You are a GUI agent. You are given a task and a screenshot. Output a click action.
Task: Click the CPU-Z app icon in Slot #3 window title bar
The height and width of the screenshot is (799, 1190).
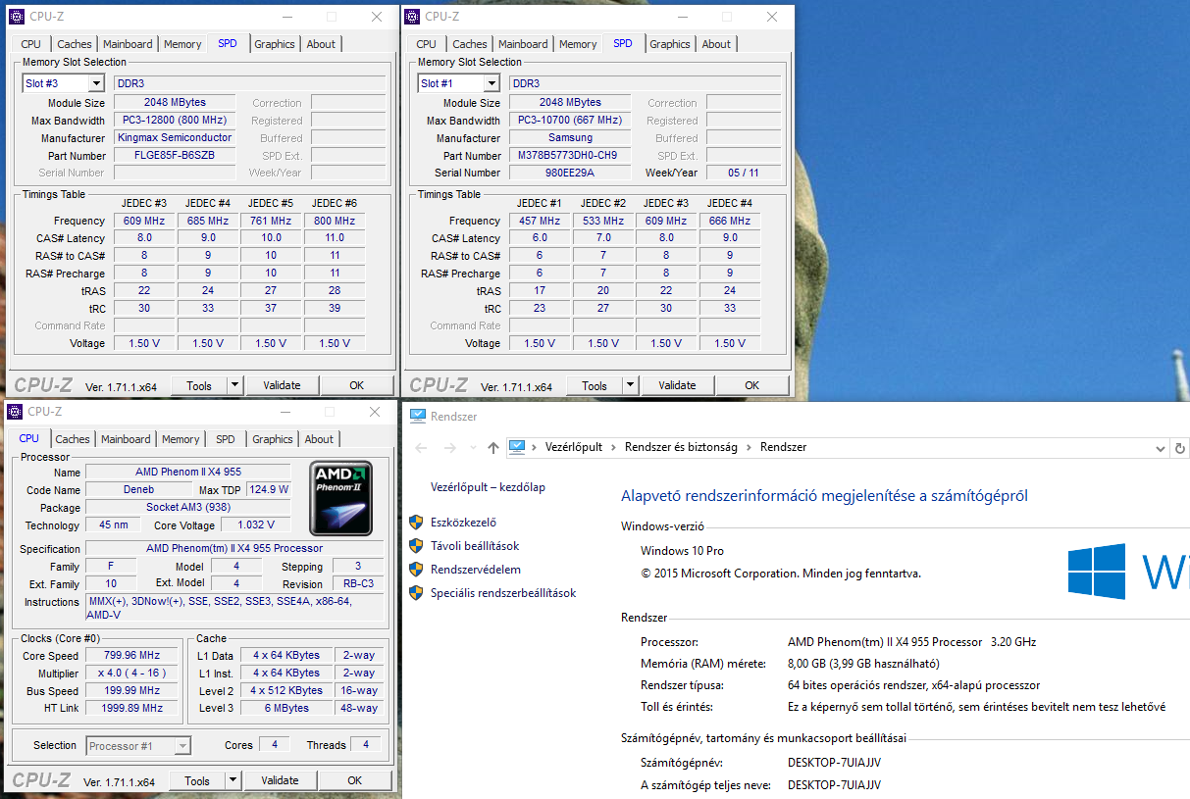(16, 17)
